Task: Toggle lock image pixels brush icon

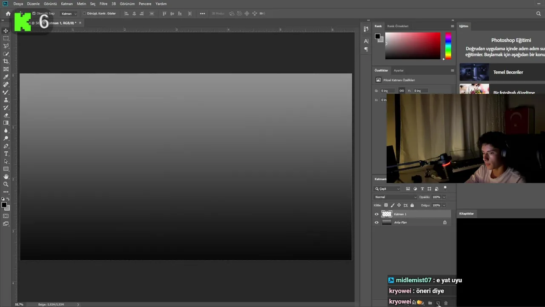Action: pos(393,205)
